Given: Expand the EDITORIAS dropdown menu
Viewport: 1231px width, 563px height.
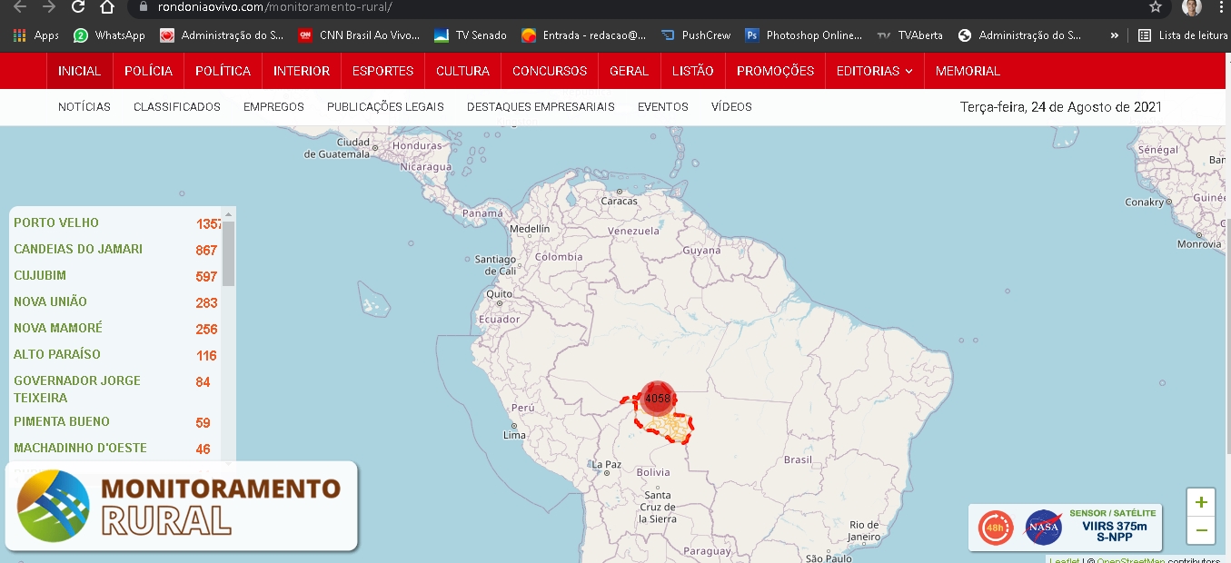Looking at the screenshot, I should [874, 71].
